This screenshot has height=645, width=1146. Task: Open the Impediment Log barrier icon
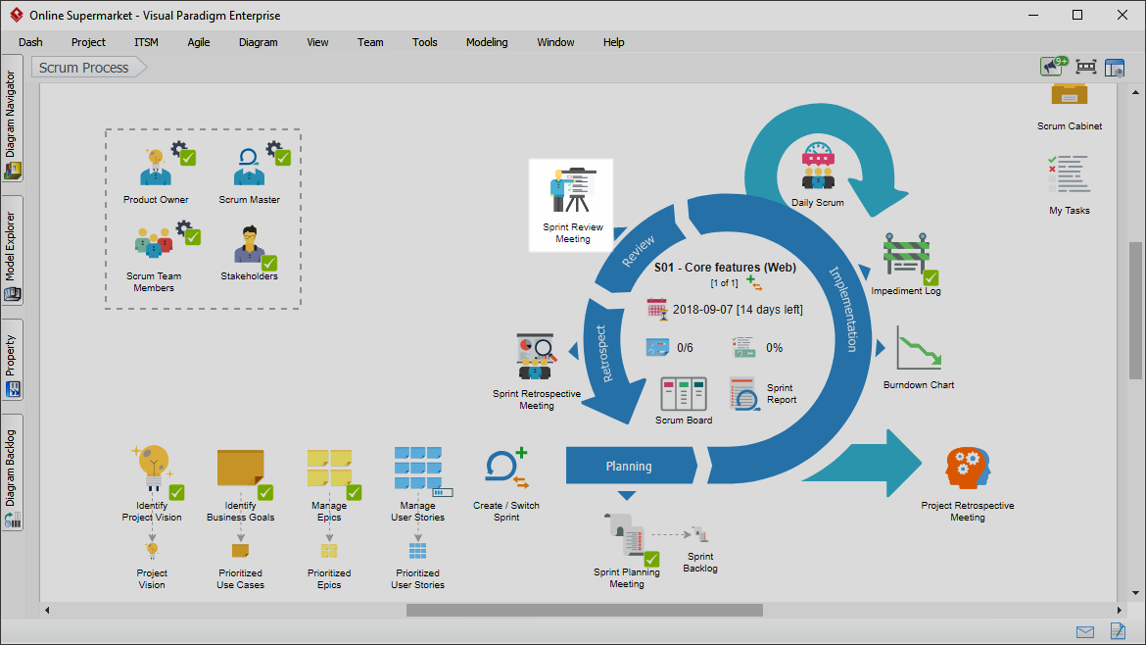click(x=906, y=255)
